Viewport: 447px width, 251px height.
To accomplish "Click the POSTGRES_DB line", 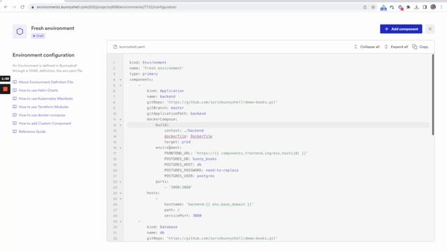I will tap(190, 159).
